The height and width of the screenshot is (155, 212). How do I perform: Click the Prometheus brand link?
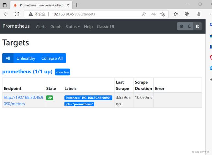pyautogui.click(x=16, y=26)
